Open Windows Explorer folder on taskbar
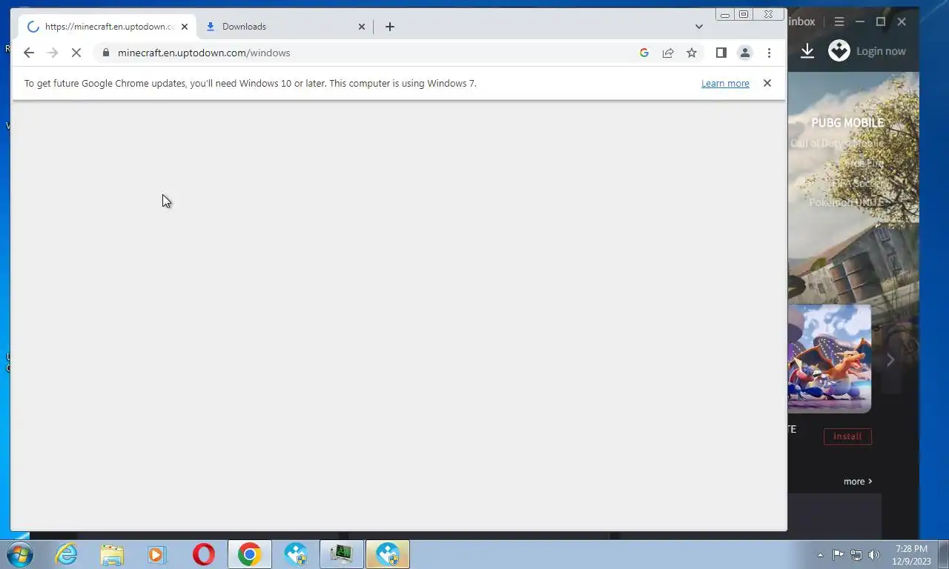 tap(112, 554)
